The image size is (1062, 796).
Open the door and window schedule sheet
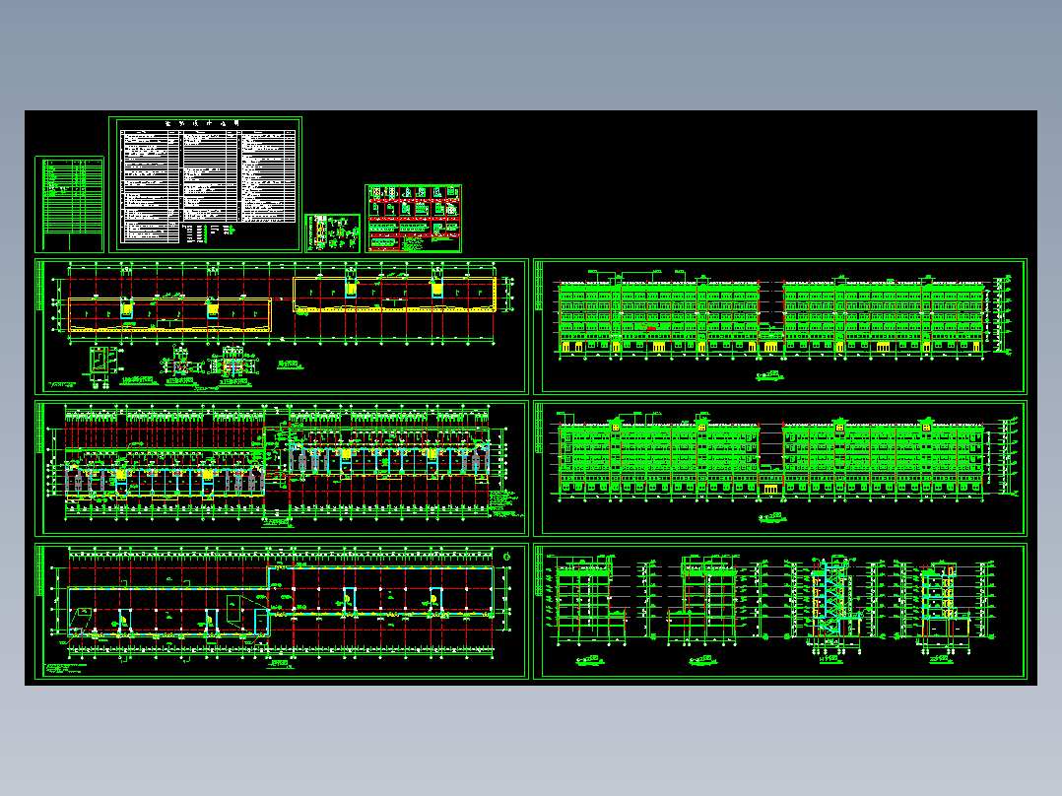pos(413,218)
